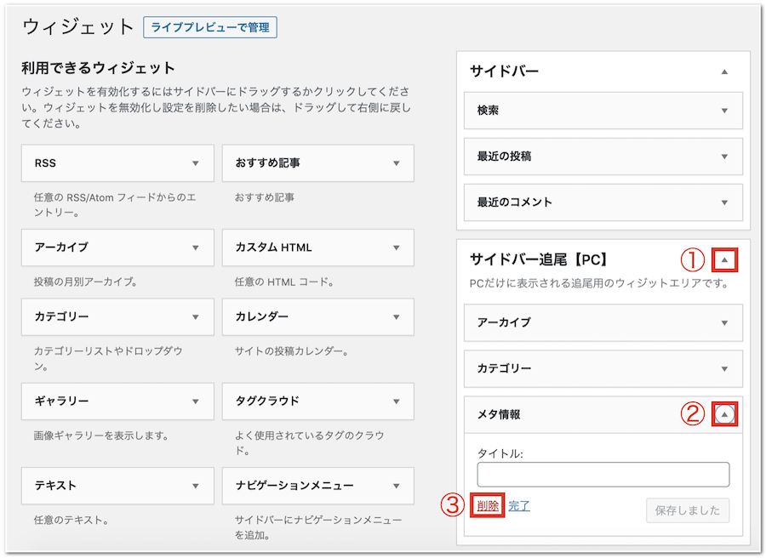Click the 削除 link to remove widget
This screenshot has width=766, height=558.
488,505
